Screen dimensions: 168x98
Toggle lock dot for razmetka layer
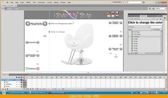[x=19, y=84]
